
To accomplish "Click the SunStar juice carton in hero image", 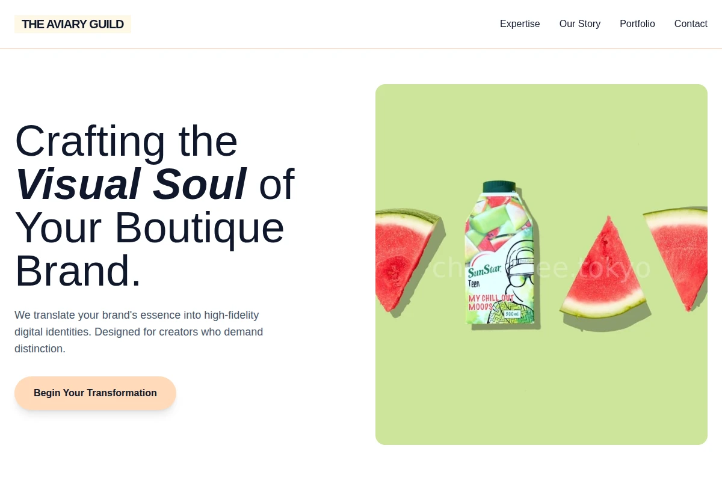I will click(x=499, y=253).
